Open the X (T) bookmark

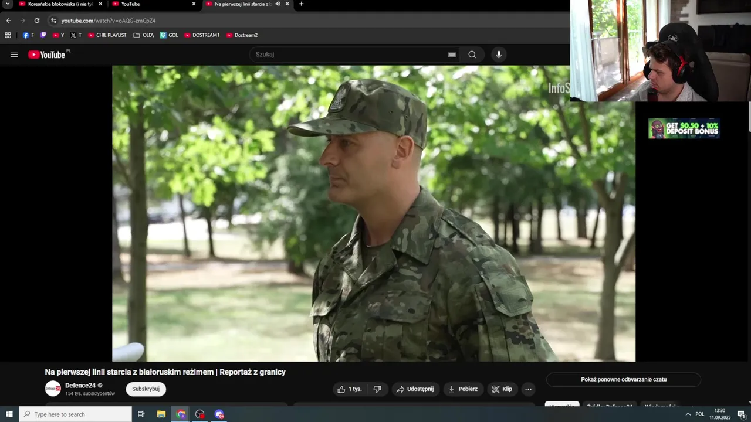tap(76, 35)
